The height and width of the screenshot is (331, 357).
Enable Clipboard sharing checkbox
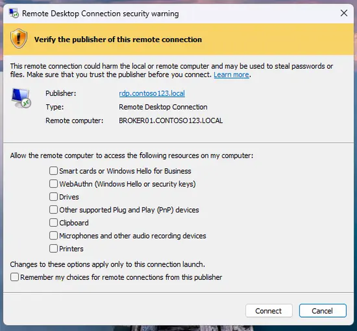coord(53,223)
